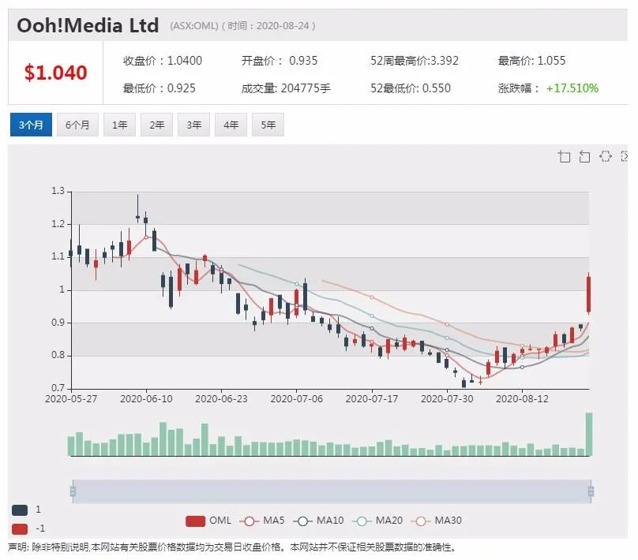Click the Ooh!Media Ltd title
The width and height of the screenshot is (638, 560).
pos(88,25)
